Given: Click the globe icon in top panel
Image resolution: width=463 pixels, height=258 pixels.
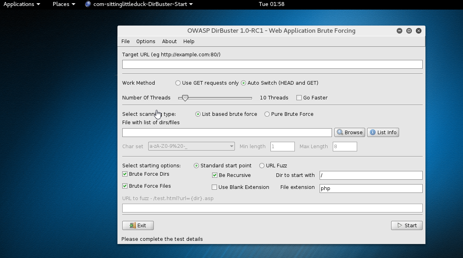Looking at the screenshot, I should [88, 4].
